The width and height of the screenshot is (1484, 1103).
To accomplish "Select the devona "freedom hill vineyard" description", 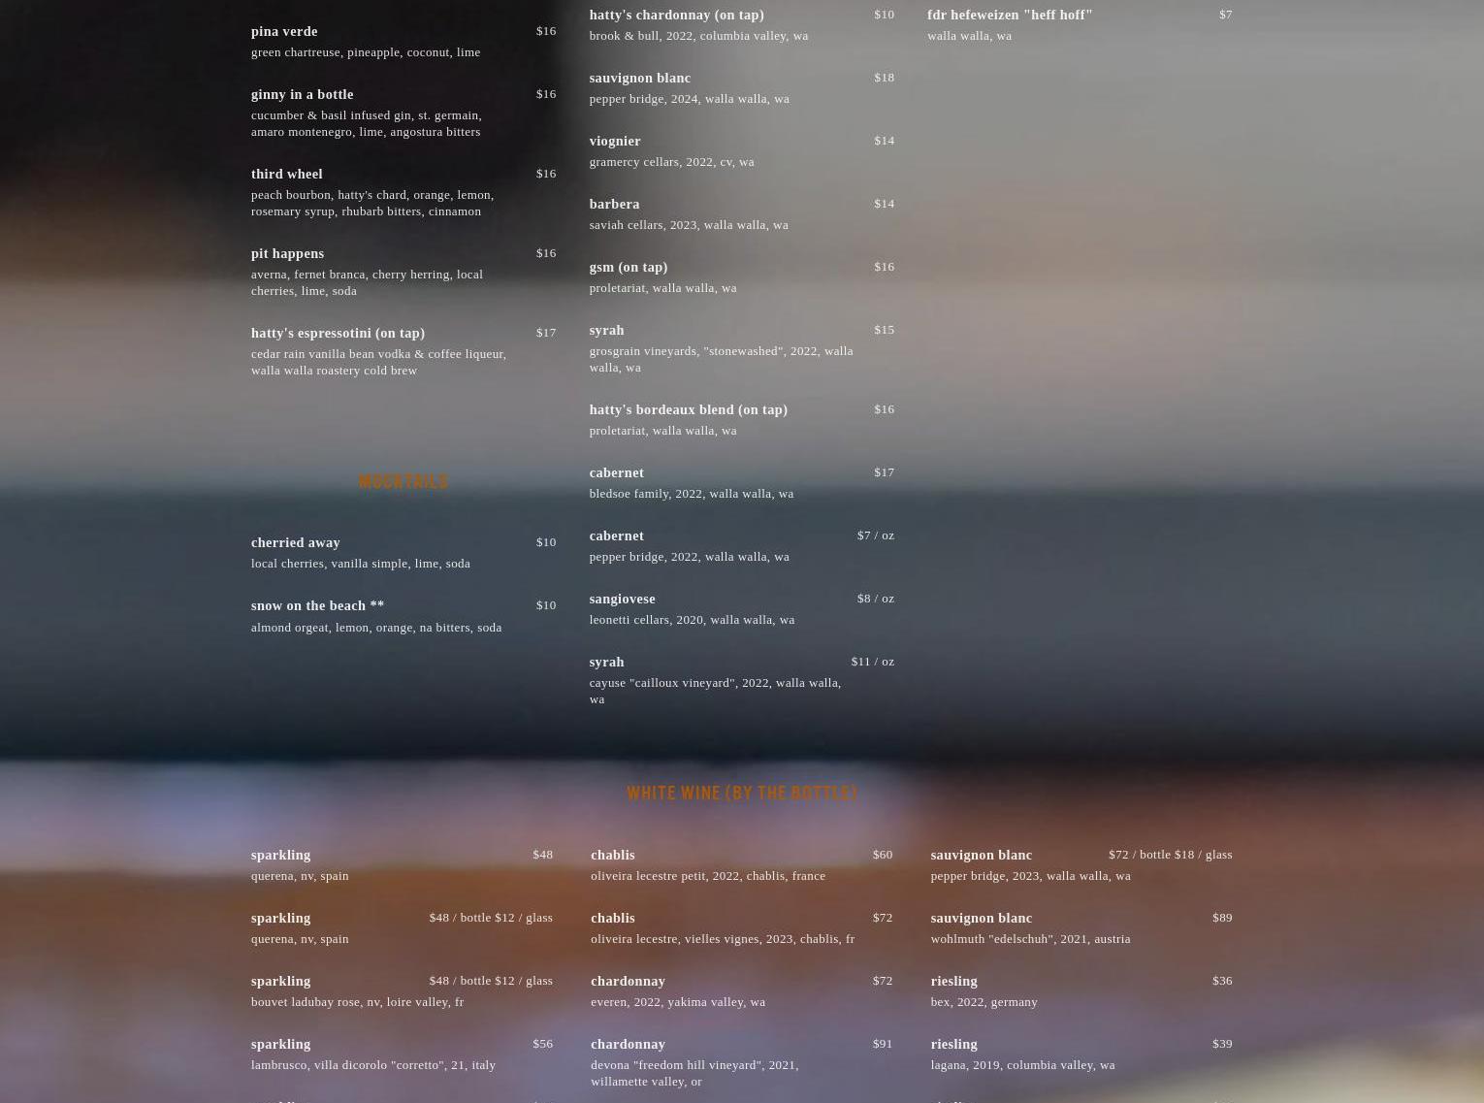I will coord(694,1073).
